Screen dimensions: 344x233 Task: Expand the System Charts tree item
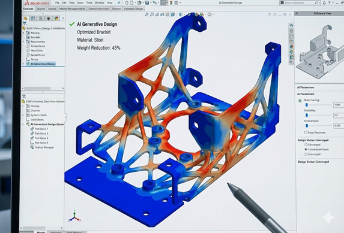click(23, 115)
